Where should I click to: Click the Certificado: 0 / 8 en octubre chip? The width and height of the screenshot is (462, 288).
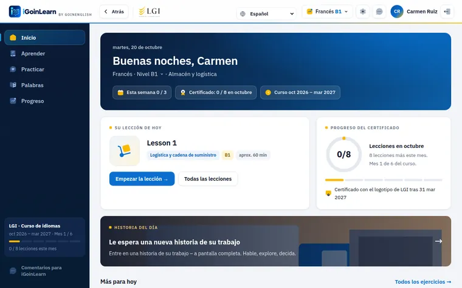pos(216,92)
